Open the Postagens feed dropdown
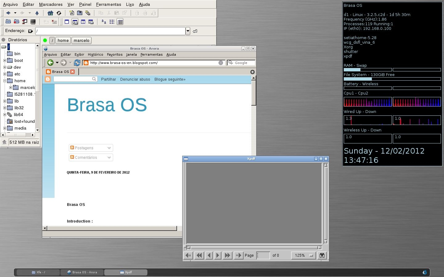 tap(91, 148)
